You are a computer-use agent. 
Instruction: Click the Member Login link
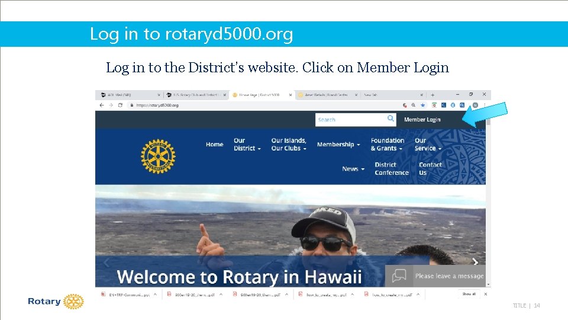click(422, 119)
